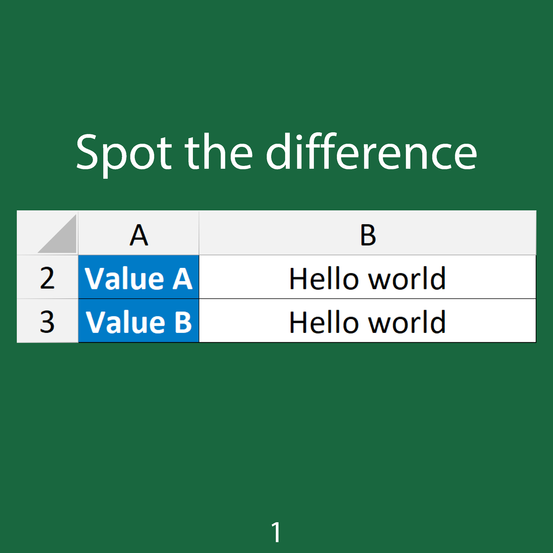Select the Hello world cell in row 3
Image resolution: width=553 pixels, height=553 pixels.
367,321
